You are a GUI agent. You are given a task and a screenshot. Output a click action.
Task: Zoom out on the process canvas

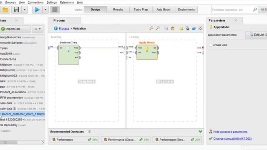coord(158,28)
